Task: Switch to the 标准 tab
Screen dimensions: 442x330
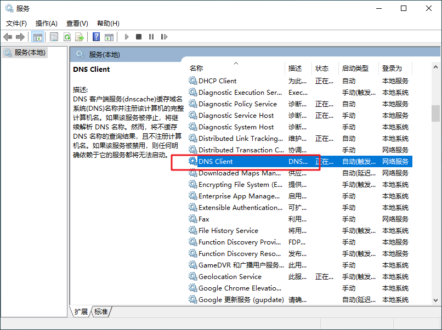Action: pyautogui.click(x=101, y=311)
